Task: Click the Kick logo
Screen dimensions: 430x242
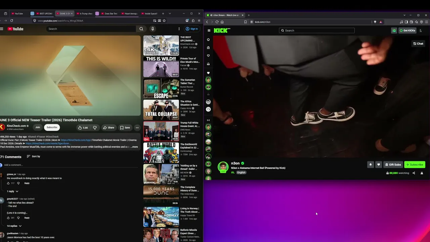Action: [x=222, y=31]
